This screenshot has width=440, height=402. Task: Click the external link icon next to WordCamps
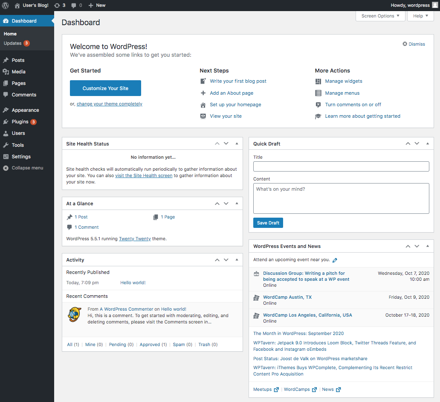pos(314,390)
